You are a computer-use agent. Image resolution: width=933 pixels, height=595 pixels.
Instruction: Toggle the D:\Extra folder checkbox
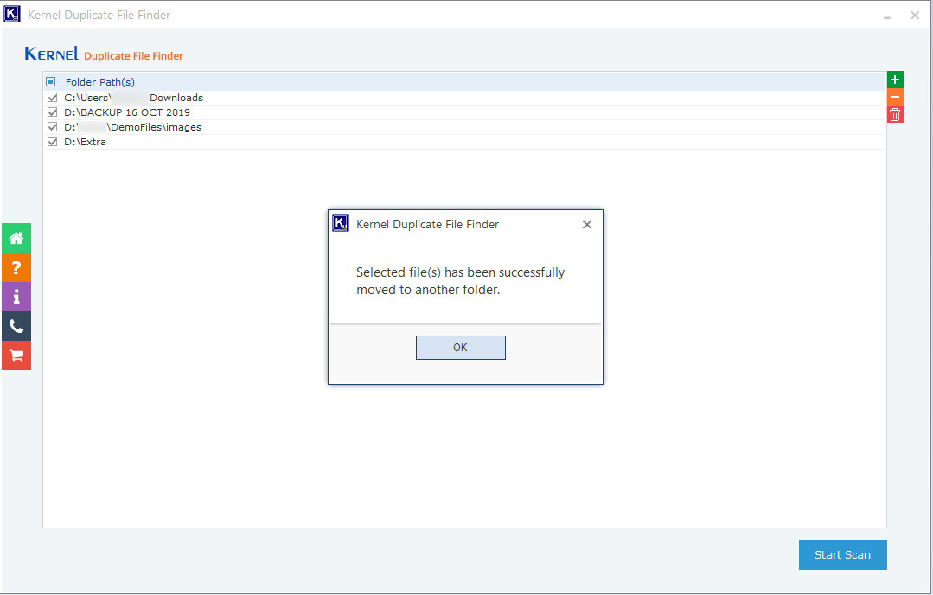[52, 142]
